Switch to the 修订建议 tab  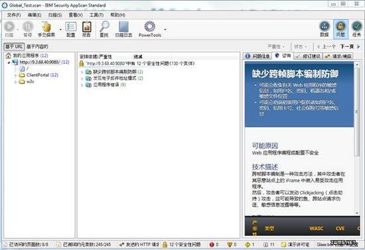[x=308, y=56]
